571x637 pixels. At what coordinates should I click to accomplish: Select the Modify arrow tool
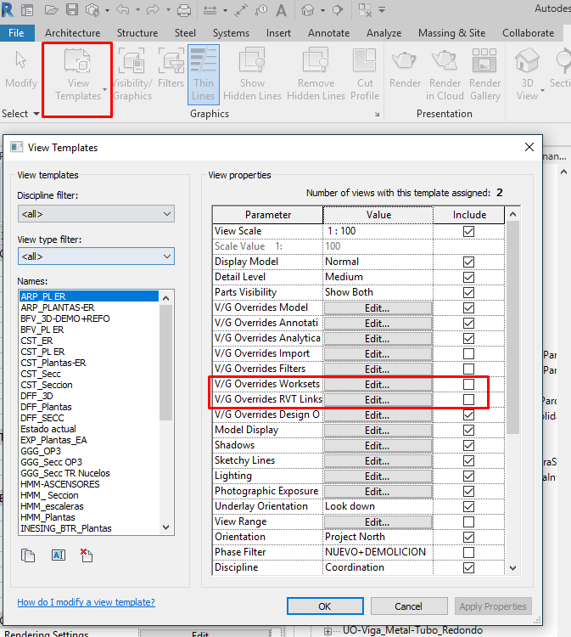coord(21,68)
